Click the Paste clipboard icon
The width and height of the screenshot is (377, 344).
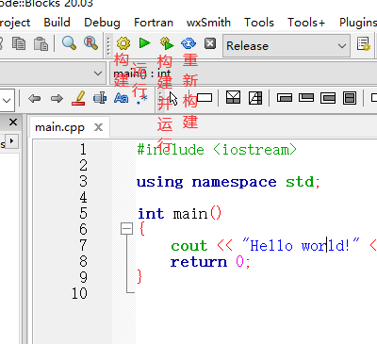(41, 43)
